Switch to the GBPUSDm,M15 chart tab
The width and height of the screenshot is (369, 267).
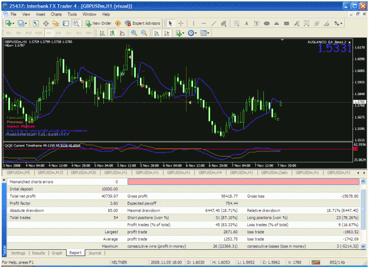(50, 172)
